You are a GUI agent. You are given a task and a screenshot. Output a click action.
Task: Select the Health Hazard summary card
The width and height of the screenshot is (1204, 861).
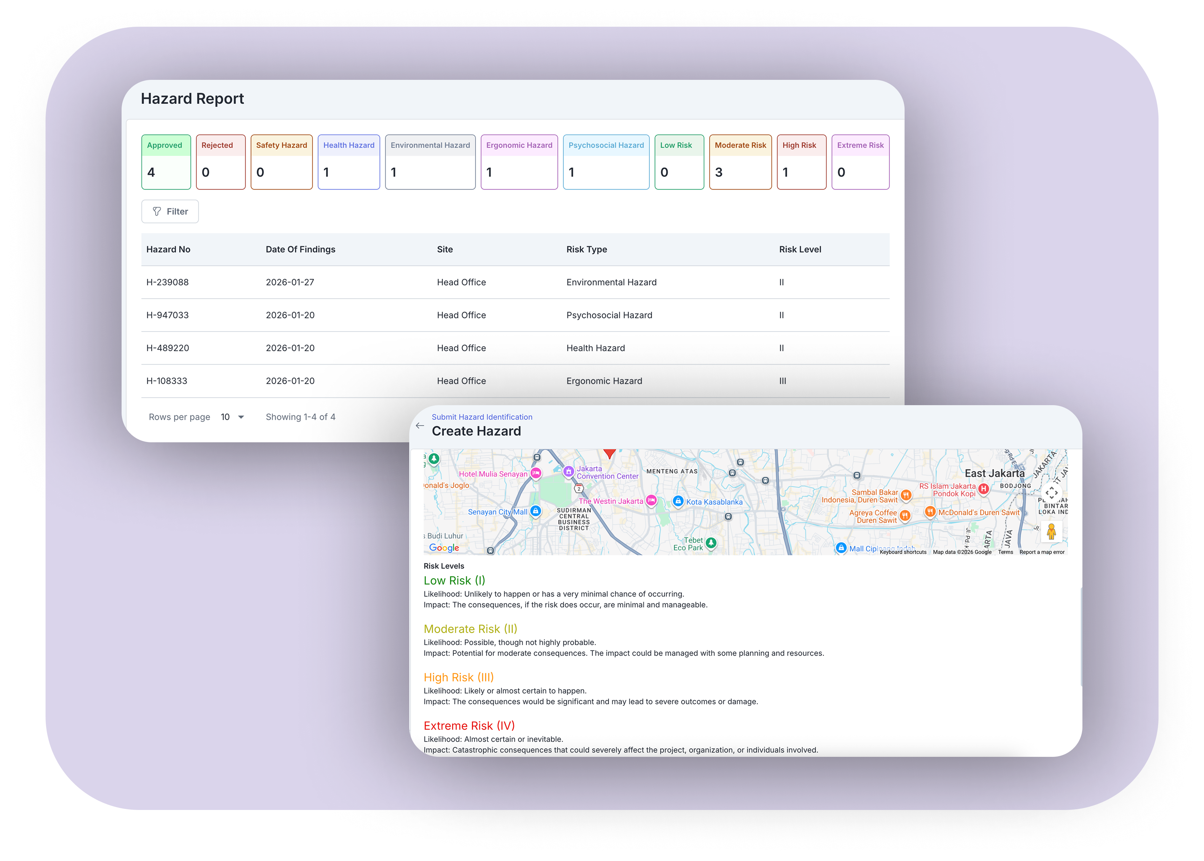(x=348, y=162)
